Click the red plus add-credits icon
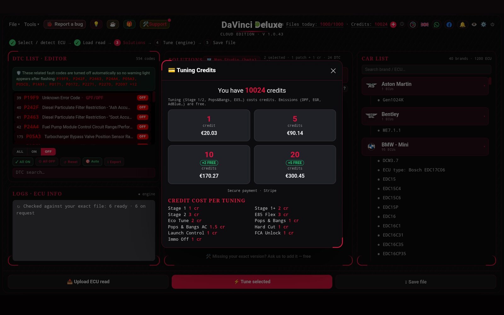The image size is (504, 315). pyautogui.click(x=393, y=25)
